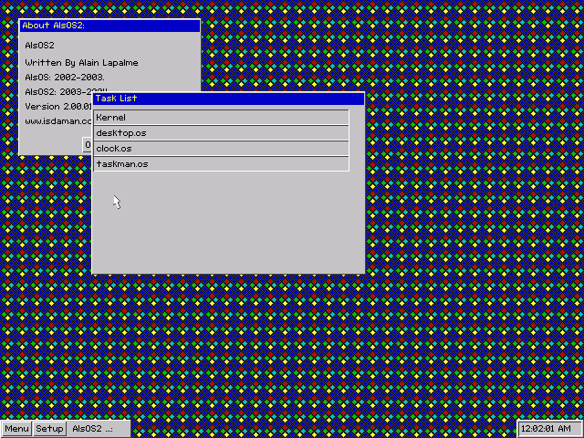Click 'AlsOS: 2002-2003.' line in About window

(x=65, y=77)
